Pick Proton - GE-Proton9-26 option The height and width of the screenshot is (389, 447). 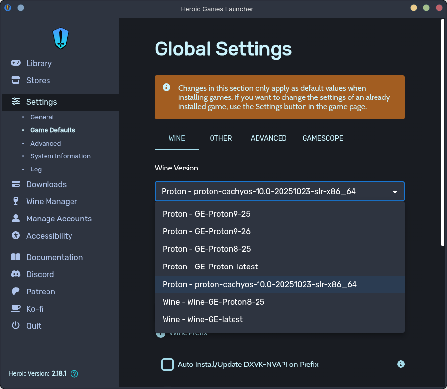207,231
